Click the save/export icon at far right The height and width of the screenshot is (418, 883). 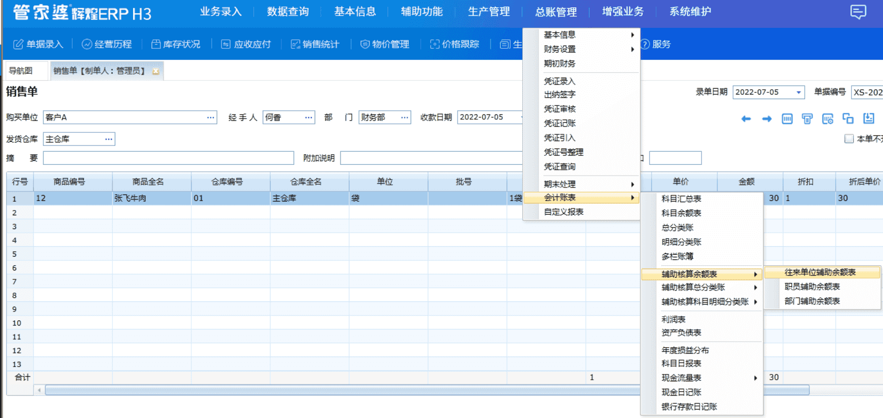(x=868, y=119)
